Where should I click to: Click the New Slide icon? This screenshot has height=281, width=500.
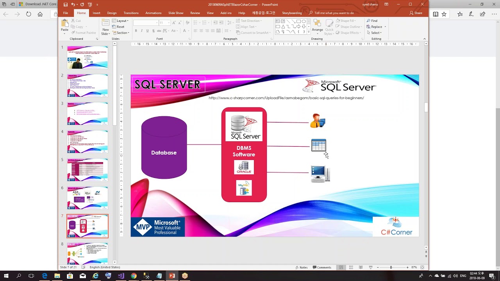click(x=105, y=23)
